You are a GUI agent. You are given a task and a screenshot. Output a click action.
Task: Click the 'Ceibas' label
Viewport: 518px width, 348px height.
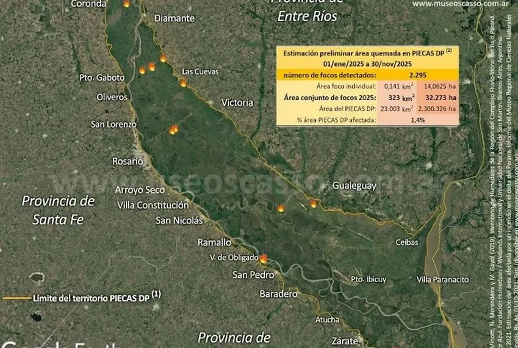407,242
